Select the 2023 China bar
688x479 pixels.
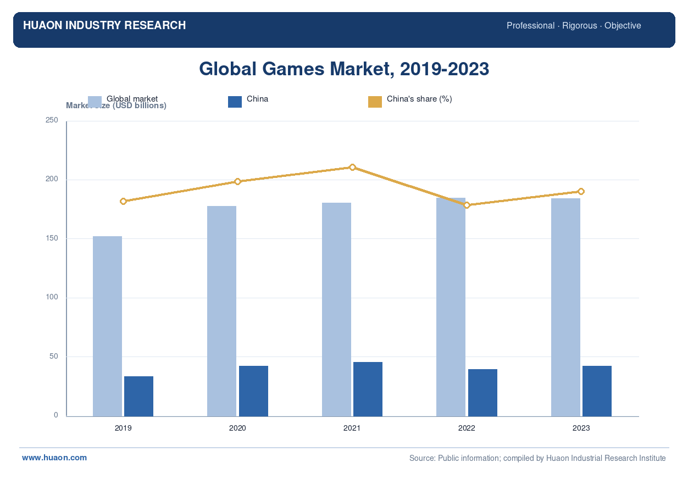597,391
